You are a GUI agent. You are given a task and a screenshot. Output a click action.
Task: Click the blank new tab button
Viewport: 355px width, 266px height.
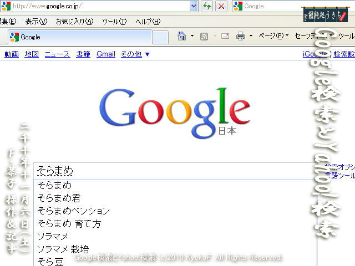[x=160, y=37]
